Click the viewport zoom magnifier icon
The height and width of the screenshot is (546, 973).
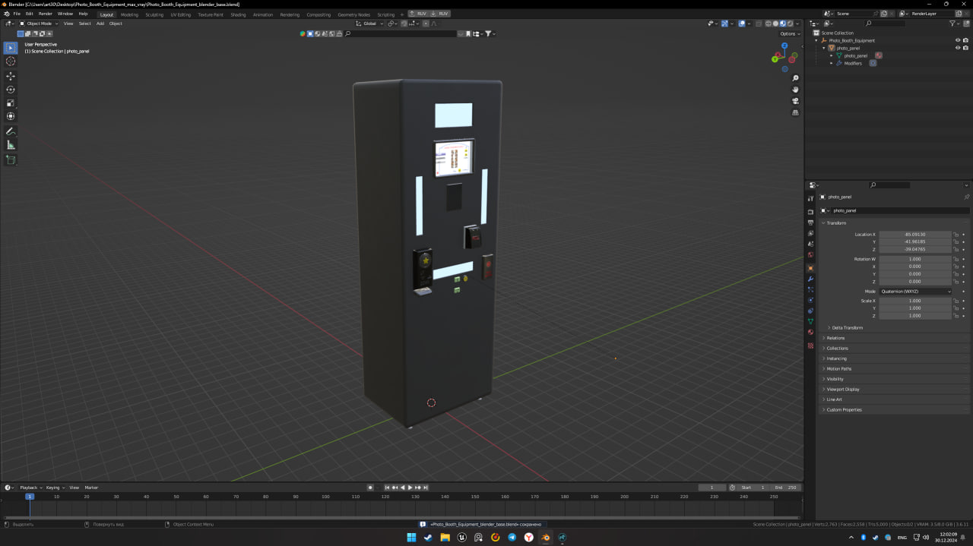(795, 78)
